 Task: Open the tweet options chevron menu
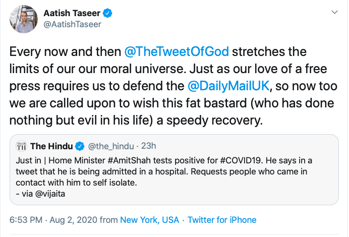click(334, 12)
